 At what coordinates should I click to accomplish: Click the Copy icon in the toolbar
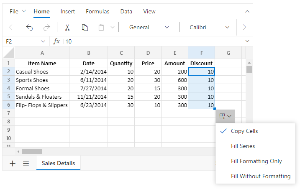(85, 28)
